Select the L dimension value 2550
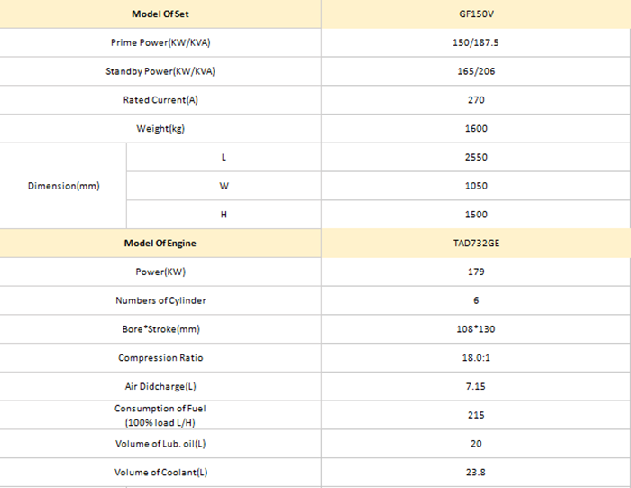 [x=476, y=158]
